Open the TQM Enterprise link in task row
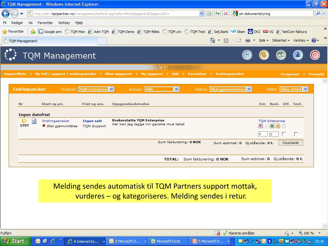 272,121
